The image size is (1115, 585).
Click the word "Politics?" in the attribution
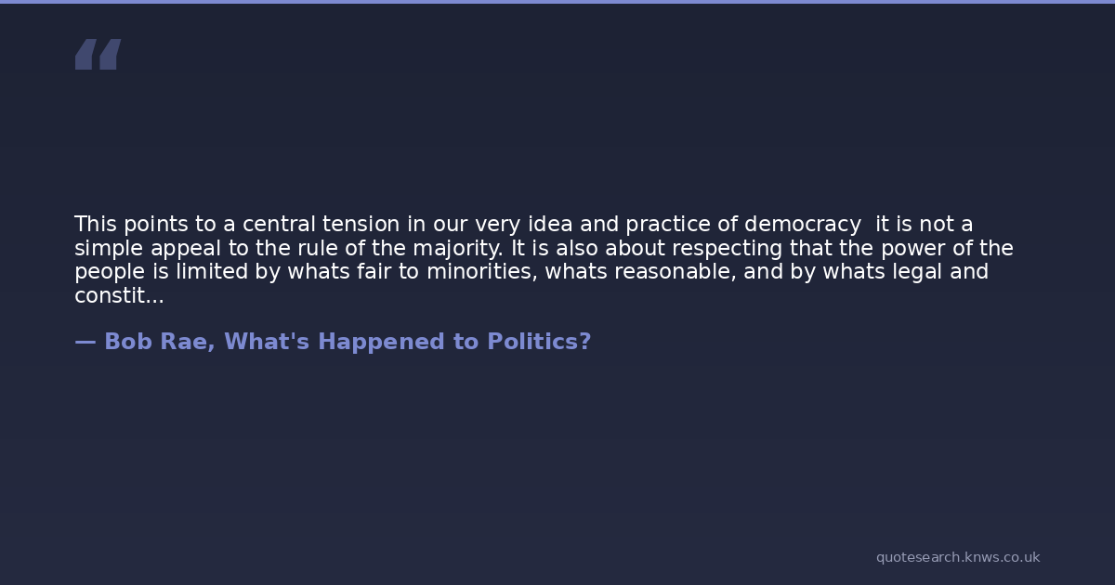pos(540,342)
